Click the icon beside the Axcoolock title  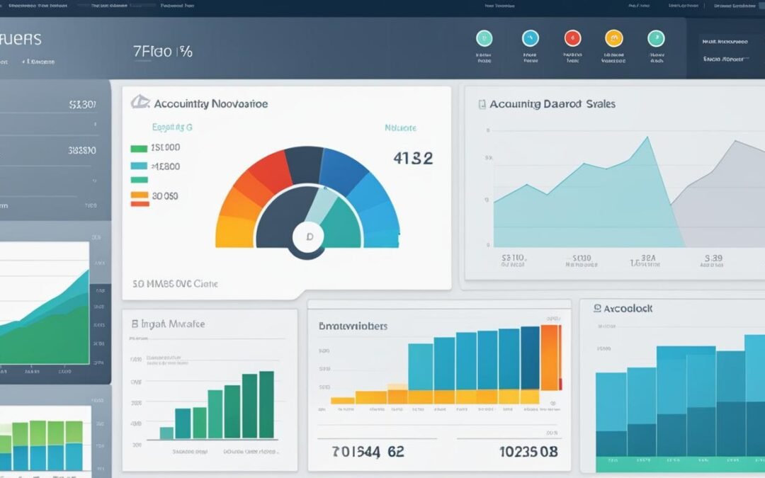597,309
